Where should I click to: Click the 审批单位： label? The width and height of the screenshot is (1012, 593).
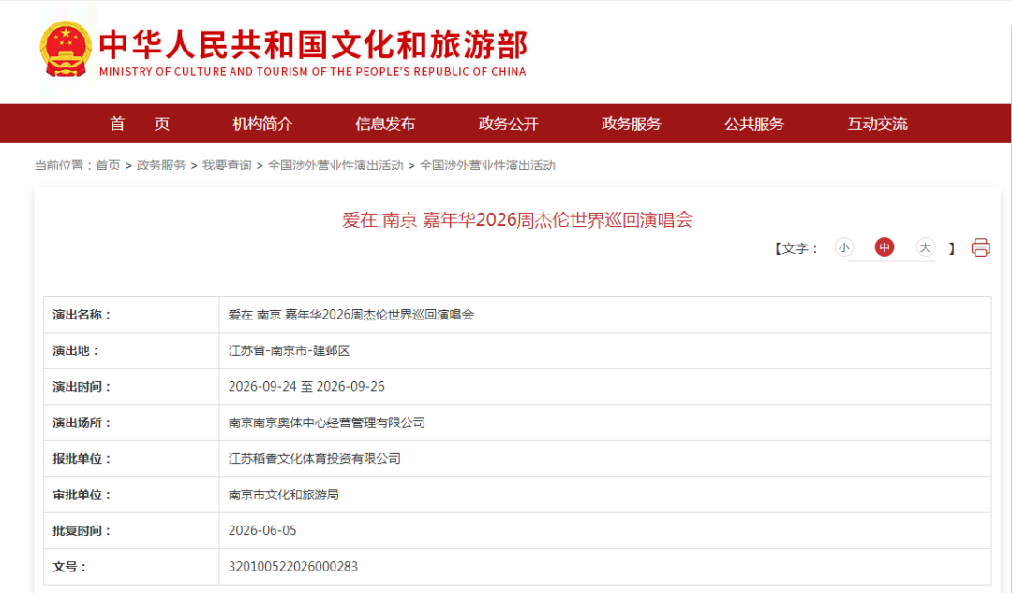point(82,495)
